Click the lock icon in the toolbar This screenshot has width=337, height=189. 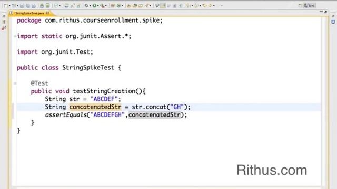coord(42,6)
